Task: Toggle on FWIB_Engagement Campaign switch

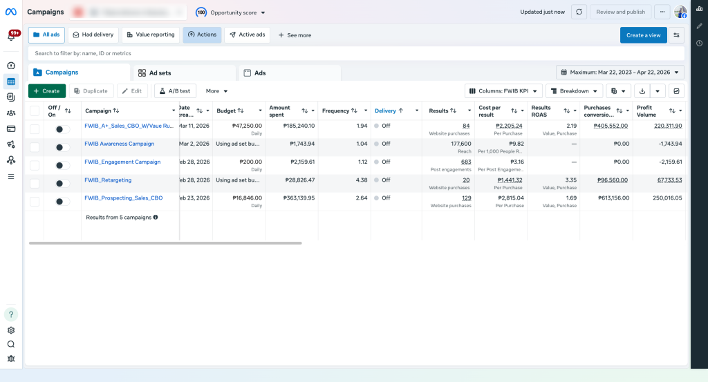Action: pos(62,166)
